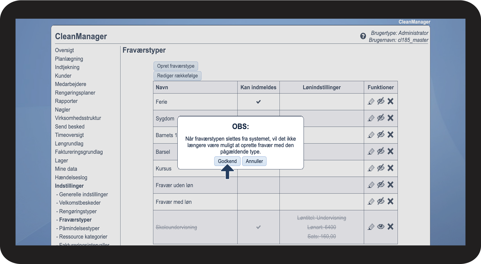Delete the Barsel absence type

(390, 151)
